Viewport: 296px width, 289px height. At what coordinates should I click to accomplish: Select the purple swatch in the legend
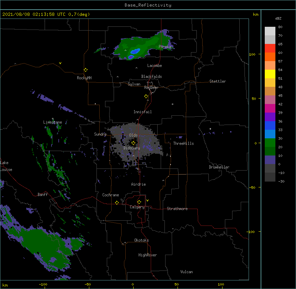point(270,117)
